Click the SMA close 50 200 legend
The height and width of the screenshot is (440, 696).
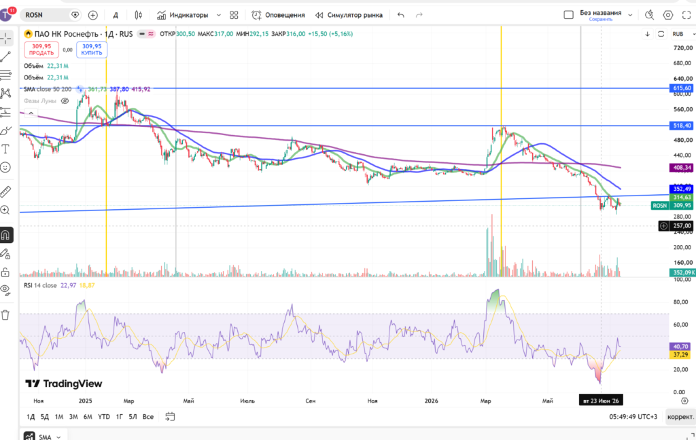48,89
